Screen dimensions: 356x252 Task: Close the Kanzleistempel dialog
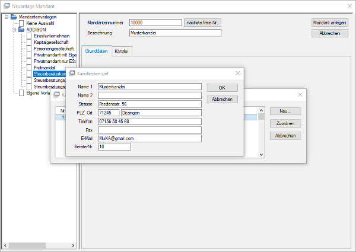click(x=237, y=74)
